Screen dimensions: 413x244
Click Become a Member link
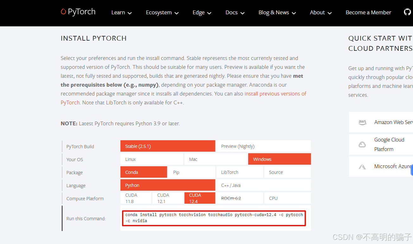368,13
